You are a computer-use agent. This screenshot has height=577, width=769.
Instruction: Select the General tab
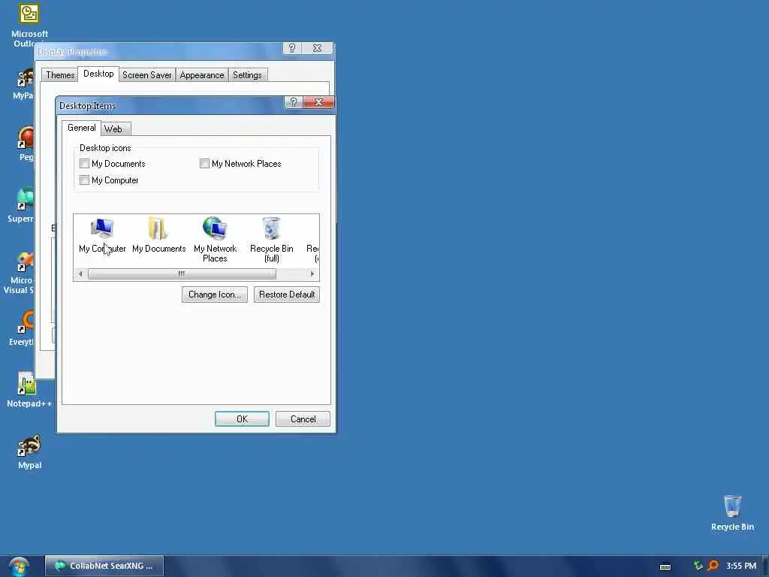coord(81,128)
